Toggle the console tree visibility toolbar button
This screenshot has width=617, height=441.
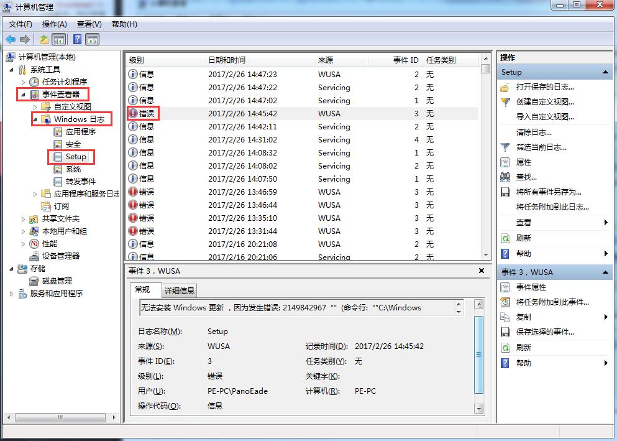tap(58, 39)
